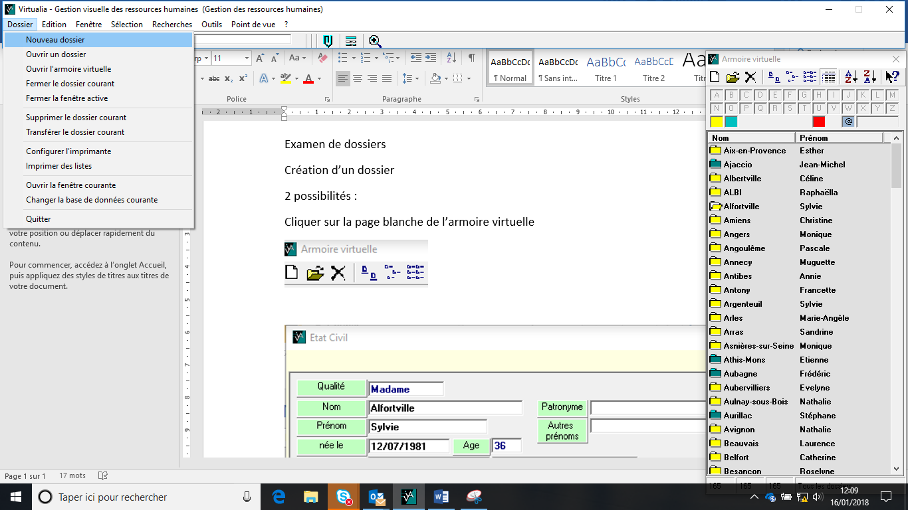Select the staggered tree view icon in Armoire virtuelle window
The width and height of the screenshot is (908, 510).
click(792, 77)
